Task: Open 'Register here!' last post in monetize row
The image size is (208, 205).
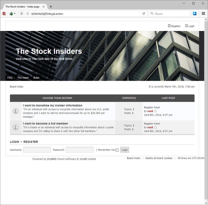Action: tap(152, 107)
